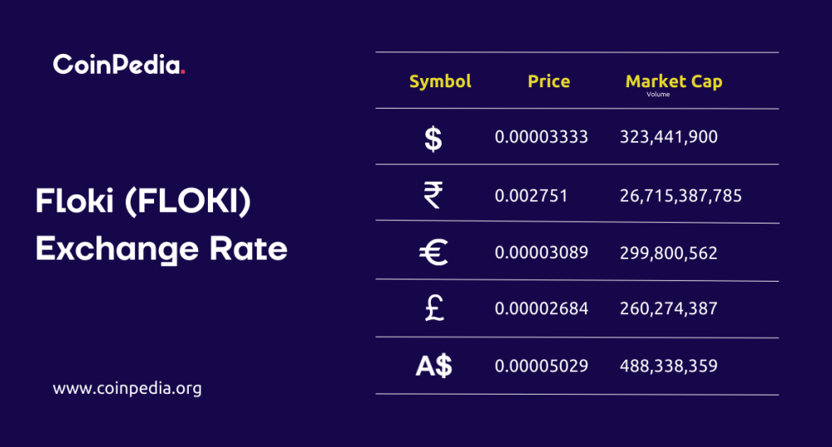Select the dollar price 0.00003333
The image size is (832, 447).
542,137
